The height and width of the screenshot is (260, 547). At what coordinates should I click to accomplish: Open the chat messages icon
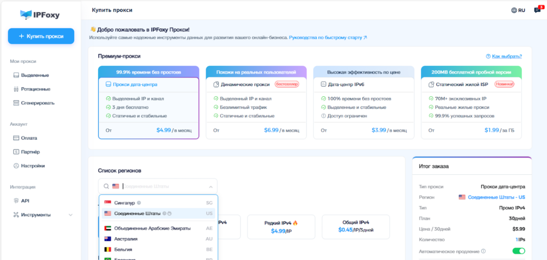point(537,10)
